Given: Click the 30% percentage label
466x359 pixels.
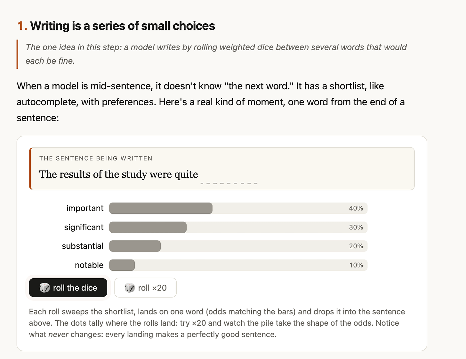Looking at the screenshot, I should tap(356, 227).
